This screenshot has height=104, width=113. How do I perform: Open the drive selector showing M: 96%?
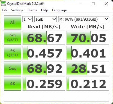click(x=83, y=19)
